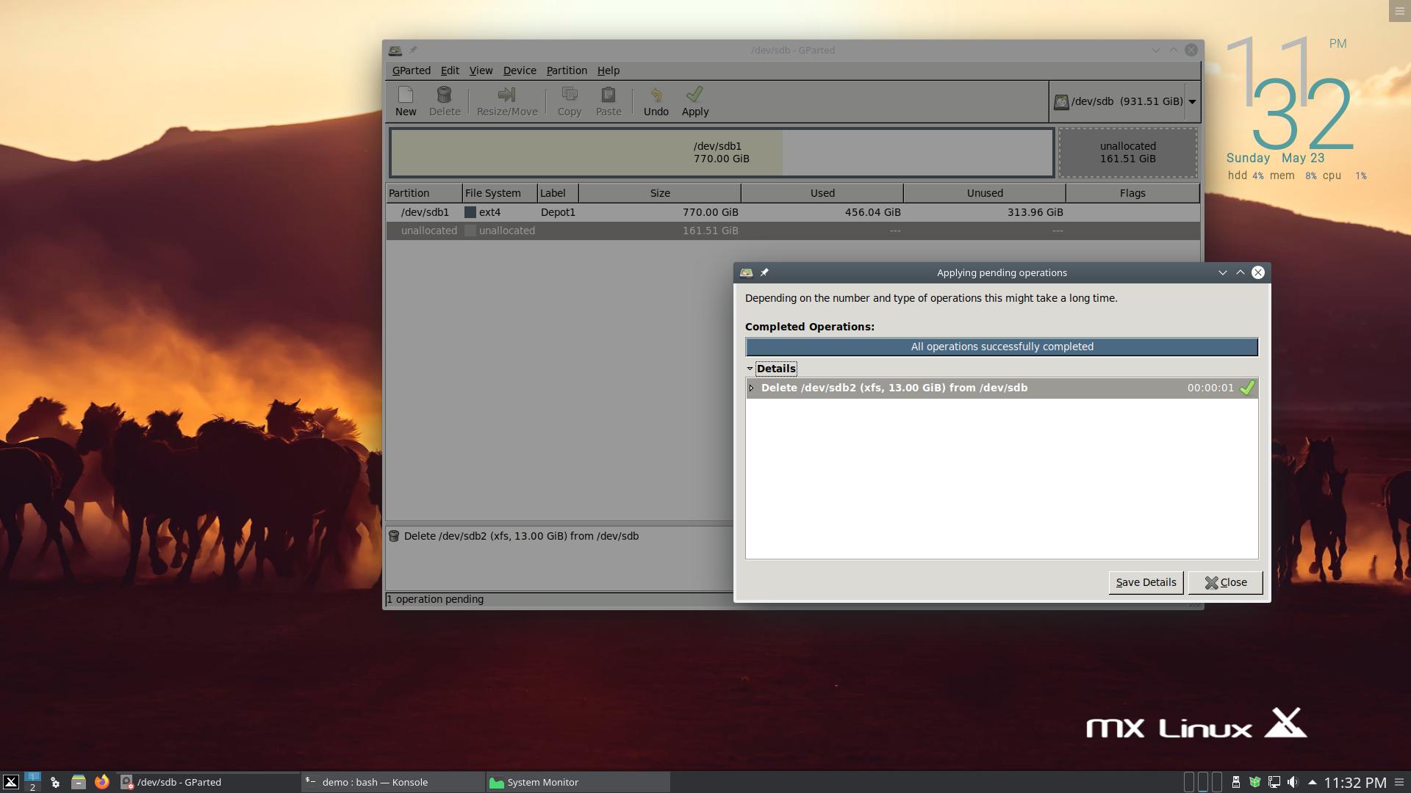The height and width of the screenshot is (793, 1411).
Task: Sort by the Unused column header
Action: [x=985, y=193]
